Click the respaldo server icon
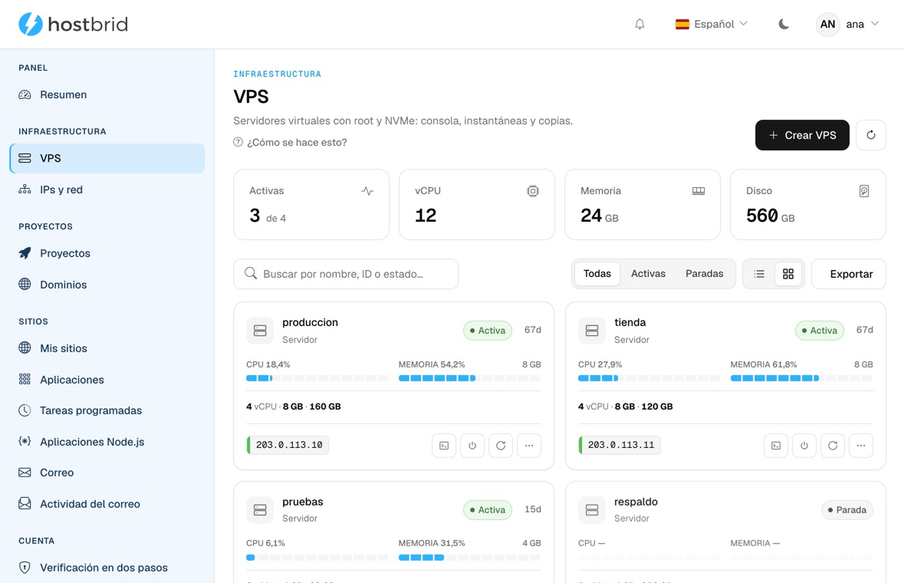 click(592, 510)
